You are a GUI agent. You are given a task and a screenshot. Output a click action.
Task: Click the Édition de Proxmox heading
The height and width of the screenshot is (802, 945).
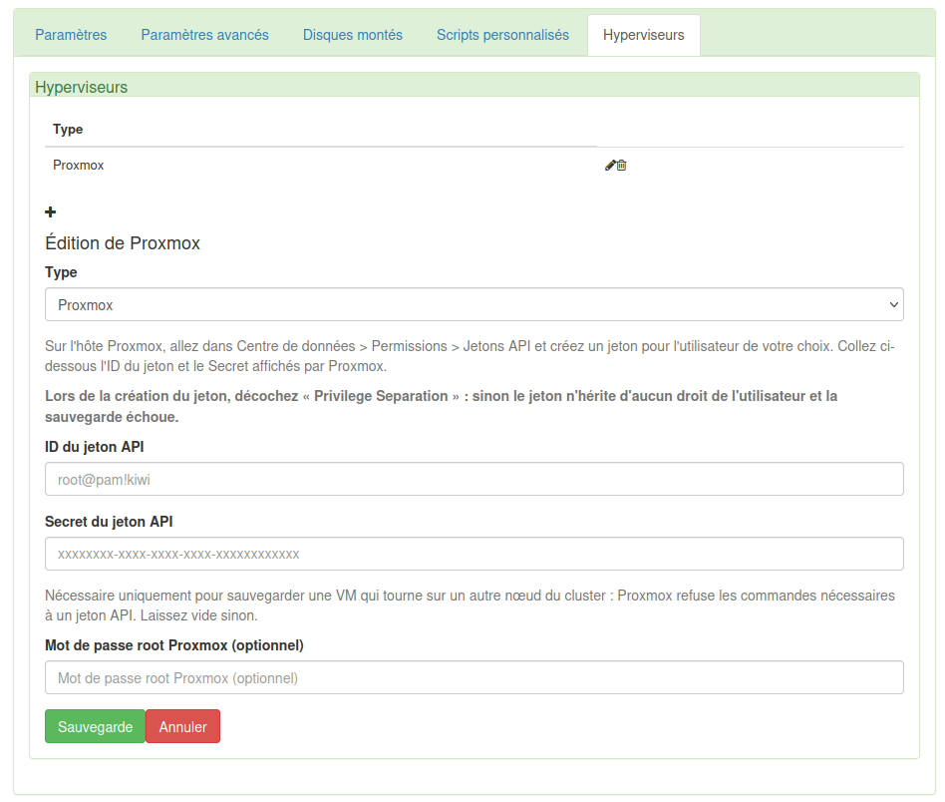pyautogui.click(x=123, y=243)
